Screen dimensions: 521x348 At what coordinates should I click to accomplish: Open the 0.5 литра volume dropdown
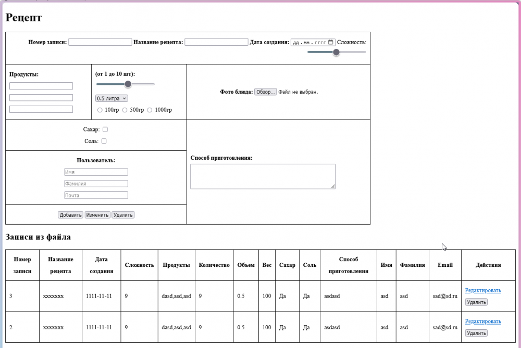111,98
